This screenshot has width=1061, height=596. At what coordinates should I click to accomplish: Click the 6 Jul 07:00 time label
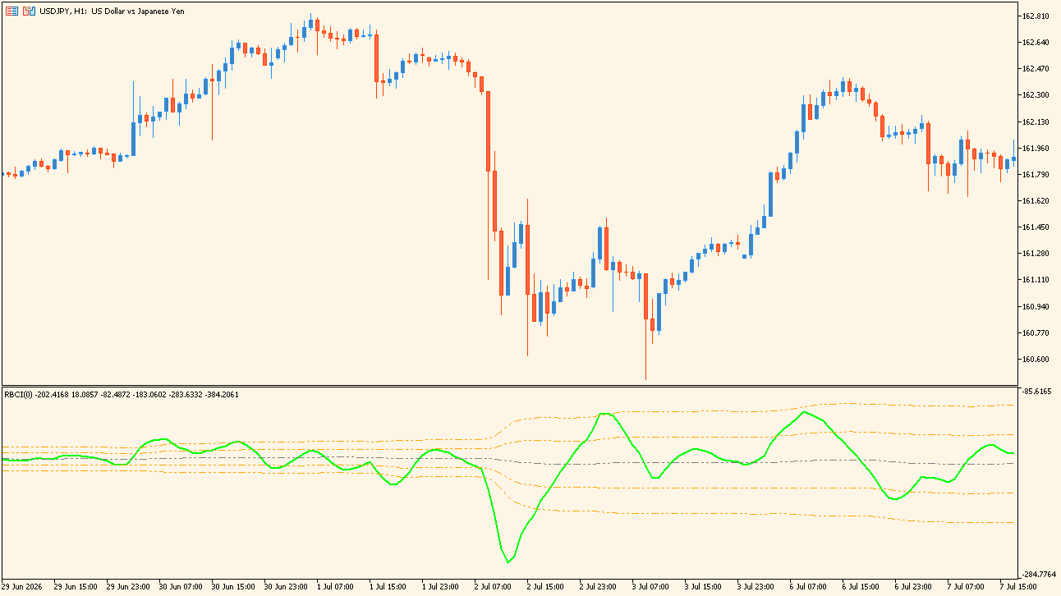(809, 588)
